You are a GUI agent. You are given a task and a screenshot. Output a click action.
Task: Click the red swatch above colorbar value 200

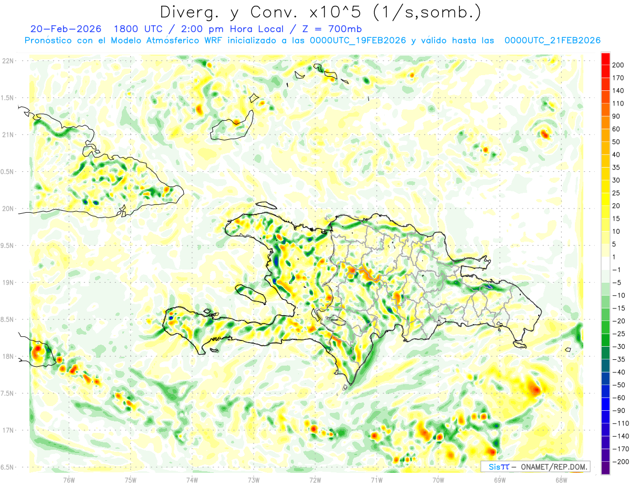tap(605, 59)
